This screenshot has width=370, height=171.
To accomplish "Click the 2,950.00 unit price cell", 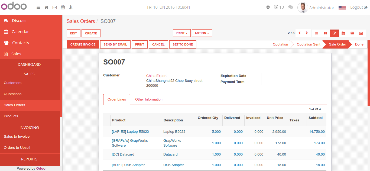I will coord(279,132).
